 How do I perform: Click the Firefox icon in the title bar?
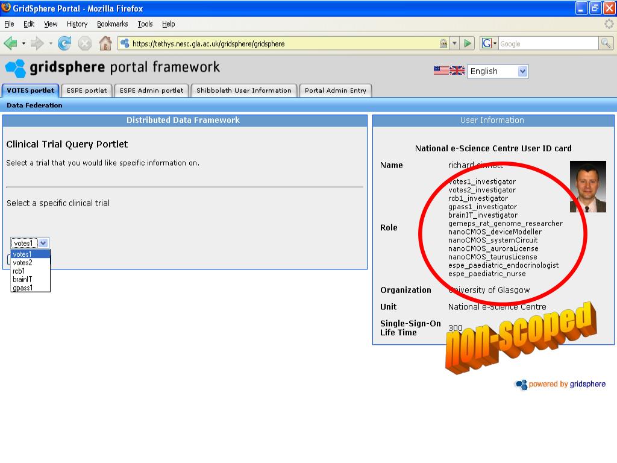point(6,7)
